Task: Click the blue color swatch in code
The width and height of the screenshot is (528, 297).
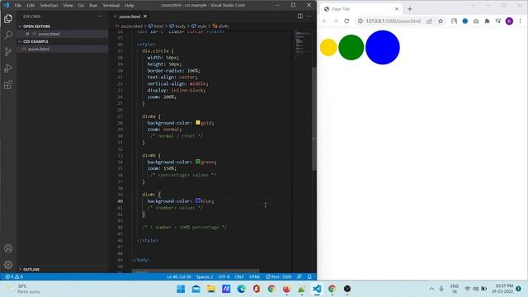Action: click(x=198, y=200)
